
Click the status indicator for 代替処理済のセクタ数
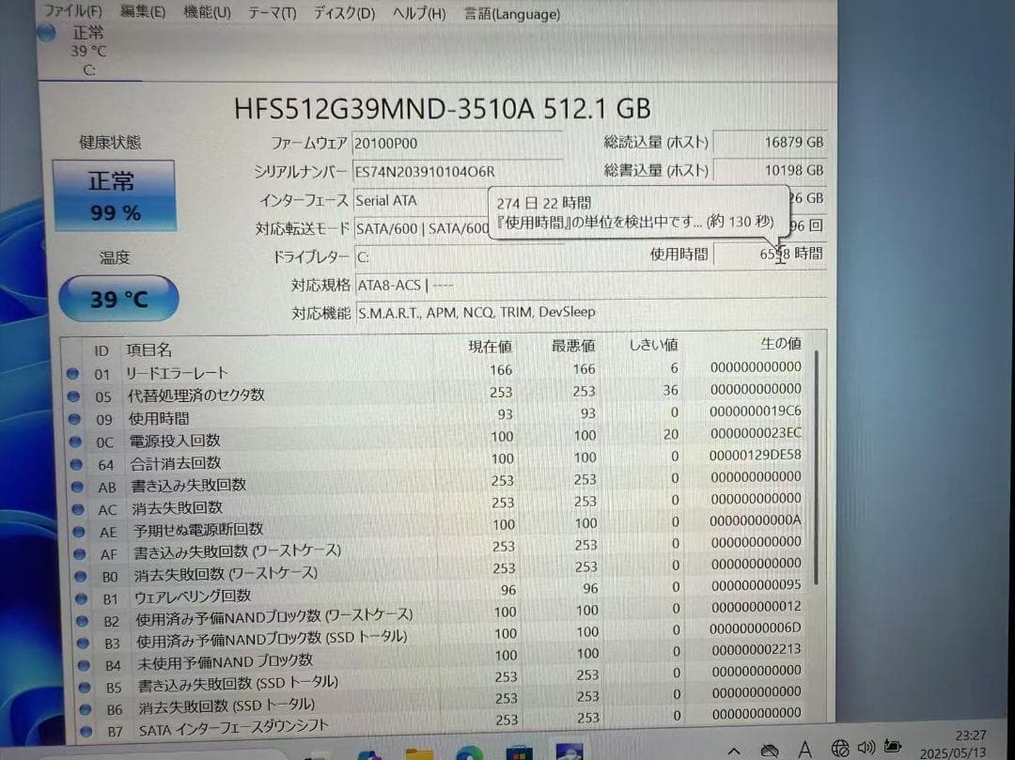coord(73,396)
